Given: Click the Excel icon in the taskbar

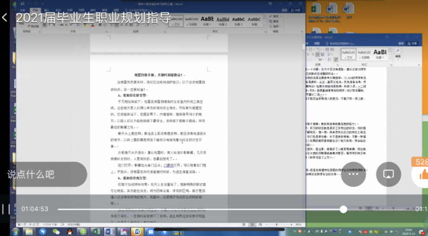Looking at the screenshot, I should [x=96, y=231].
